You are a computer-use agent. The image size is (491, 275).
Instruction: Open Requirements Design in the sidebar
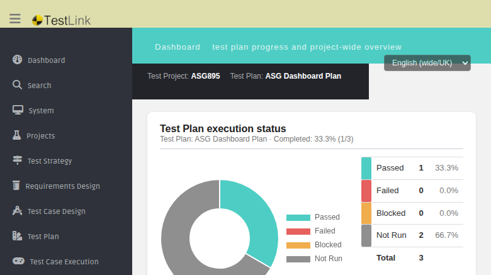pyautogui.click(x=62, y=186)
